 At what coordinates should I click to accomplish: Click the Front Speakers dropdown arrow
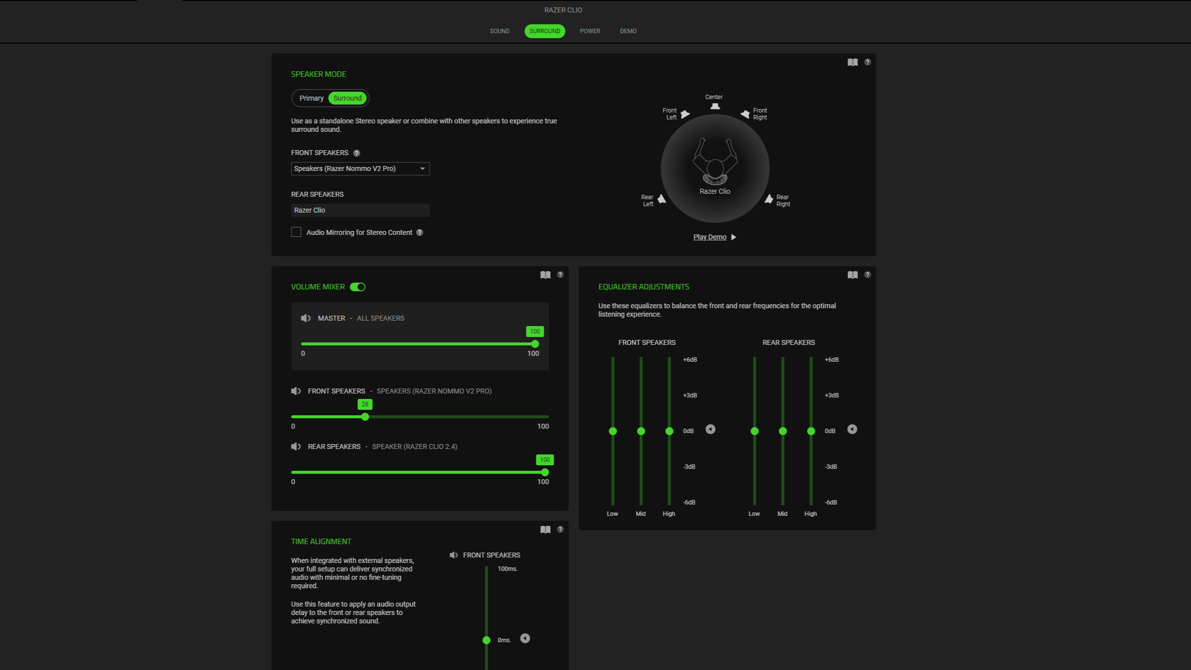pos(422,169)
